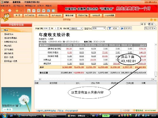Click the forward arrow navigation icon

click(x=10, y=10)
